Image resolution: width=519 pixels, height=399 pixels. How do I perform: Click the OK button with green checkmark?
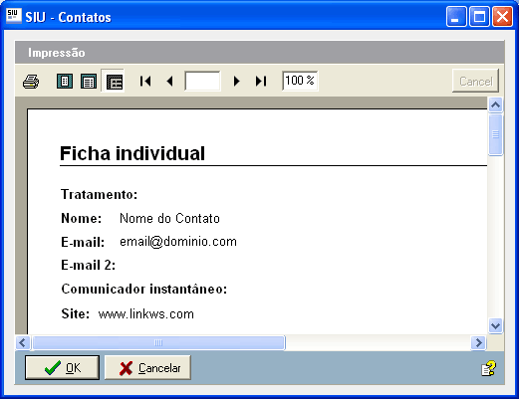(62, 367)
